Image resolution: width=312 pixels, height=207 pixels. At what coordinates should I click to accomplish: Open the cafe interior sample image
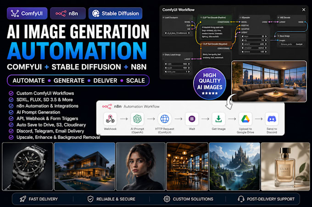[187, 166]
